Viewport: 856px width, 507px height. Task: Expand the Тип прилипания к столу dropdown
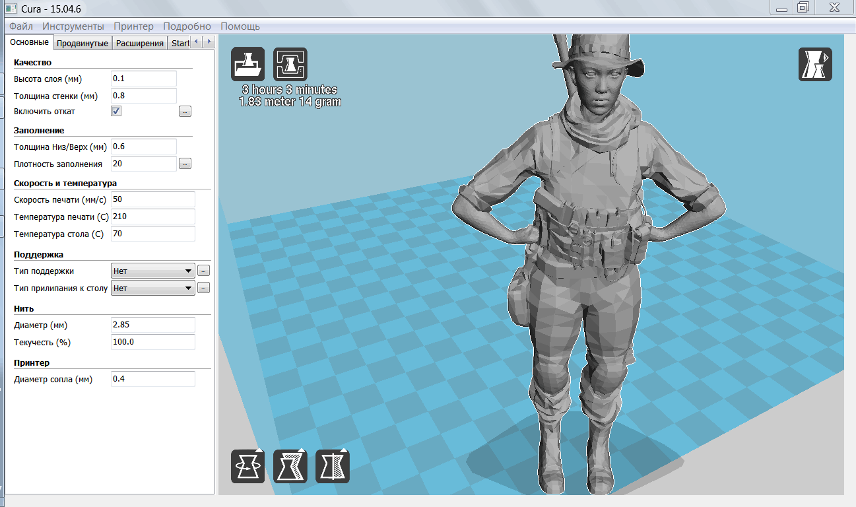(x=153, y=288)
